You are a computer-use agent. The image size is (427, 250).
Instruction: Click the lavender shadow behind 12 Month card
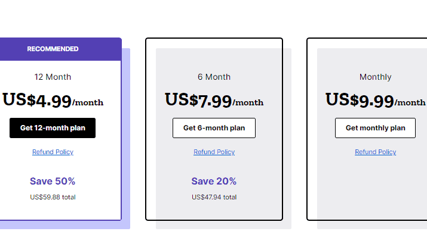coord(126,136)
